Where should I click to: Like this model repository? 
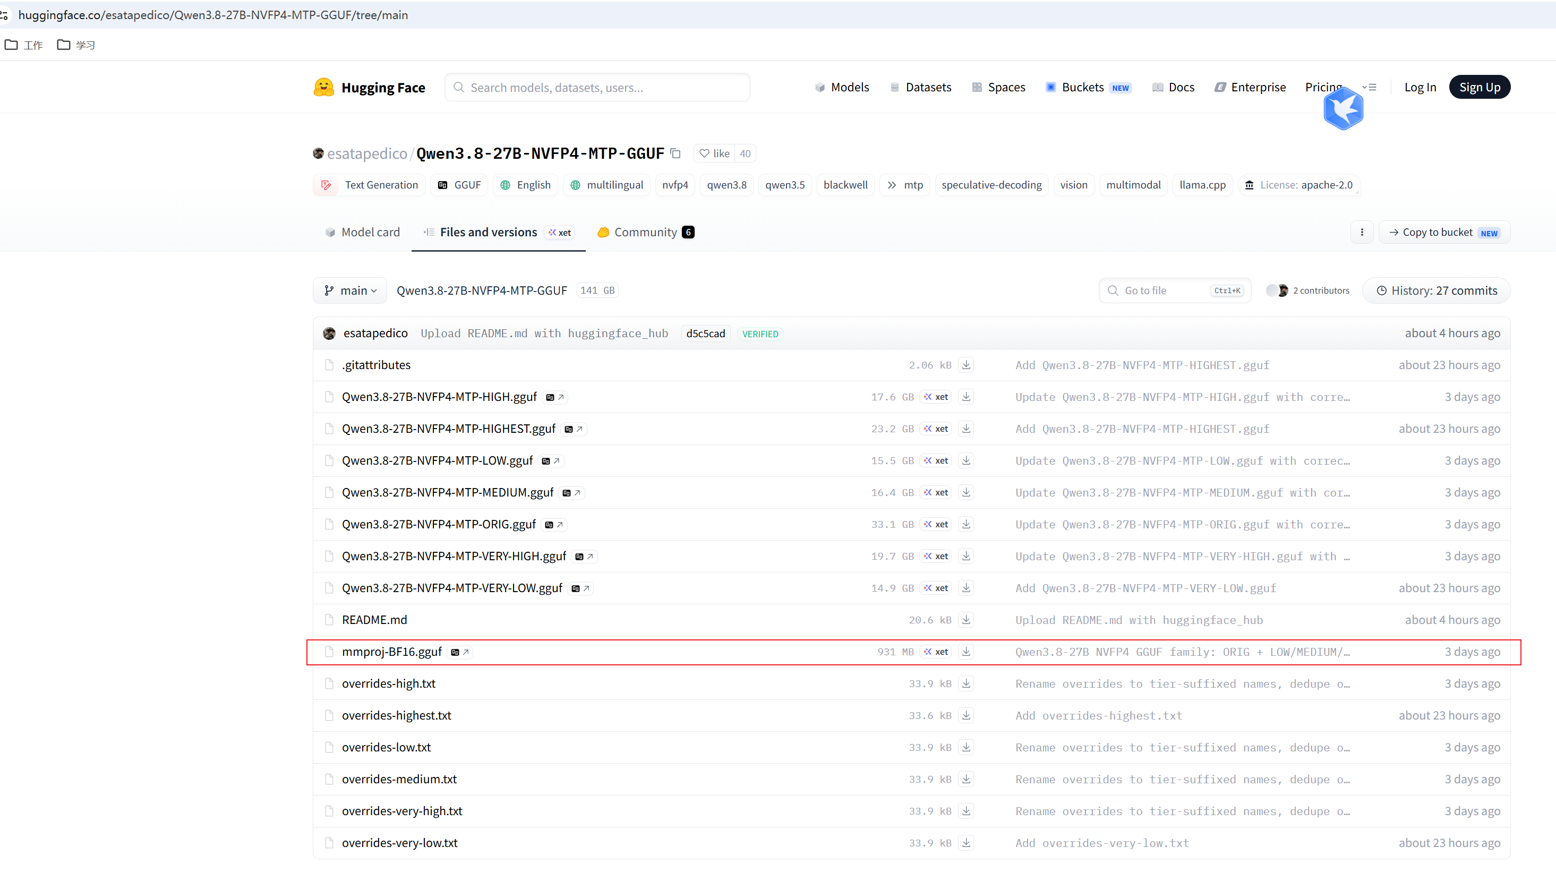714,153
